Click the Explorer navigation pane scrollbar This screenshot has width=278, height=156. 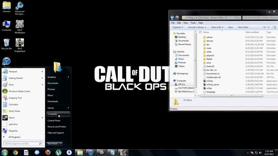pyautogui.click(x=195, y=60)
